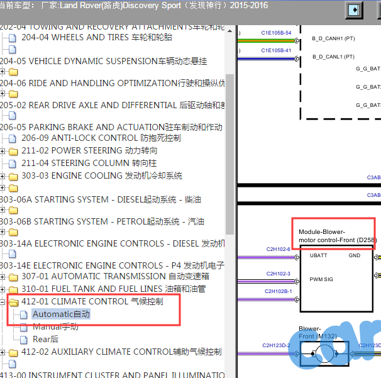Select 412-01 CLIMATE CONTROL label
This screenshot has width=381, height=378.
[x=92, y=301]
